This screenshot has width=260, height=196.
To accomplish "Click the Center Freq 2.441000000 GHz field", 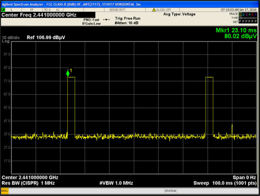I will 48,15.
